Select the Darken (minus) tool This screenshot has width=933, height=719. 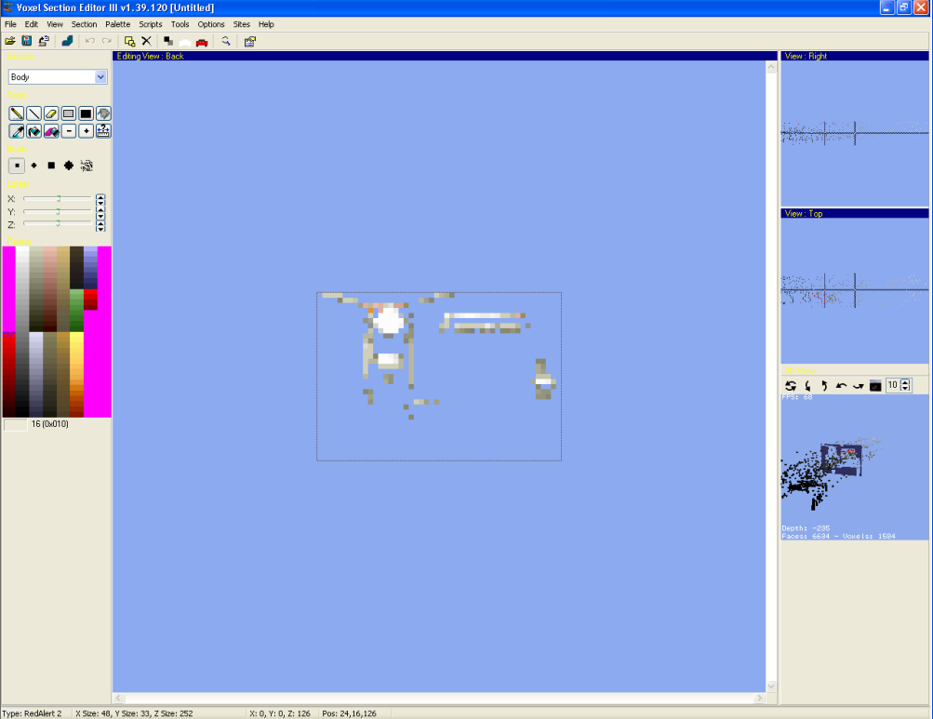(69, 131)
